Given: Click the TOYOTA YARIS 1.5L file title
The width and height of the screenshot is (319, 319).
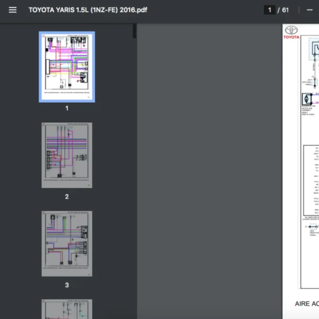Looking at the screenshot, I should coord(87,10).
